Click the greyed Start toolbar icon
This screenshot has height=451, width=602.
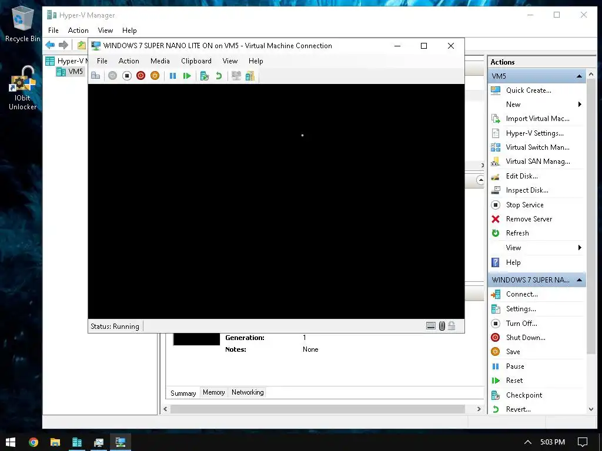click(x=112, y=76)
